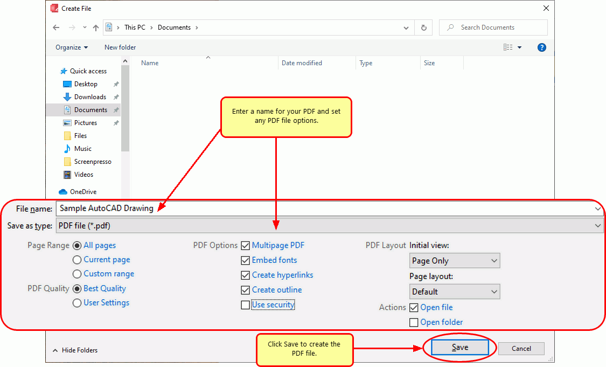Go up one folder level
The height and width of the screenshot is (367, 606).
coord(95,27)
